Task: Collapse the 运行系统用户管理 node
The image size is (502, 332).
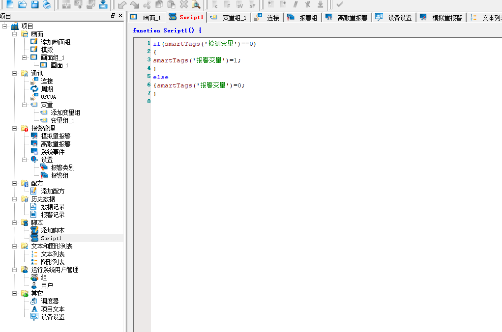Action: pyautogui.click(x=14, y=270)
